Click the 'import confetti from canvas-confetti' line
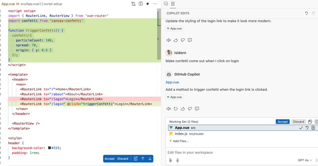The height and width of the screenshot is (166, 318). [46, 21]
